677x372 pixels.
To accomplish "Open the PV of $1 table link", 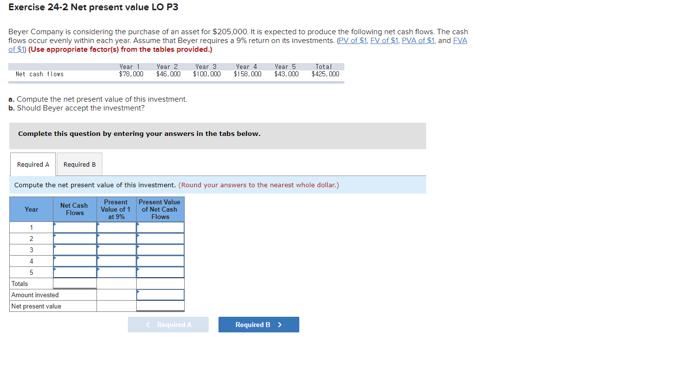I will tap(352, 41).
